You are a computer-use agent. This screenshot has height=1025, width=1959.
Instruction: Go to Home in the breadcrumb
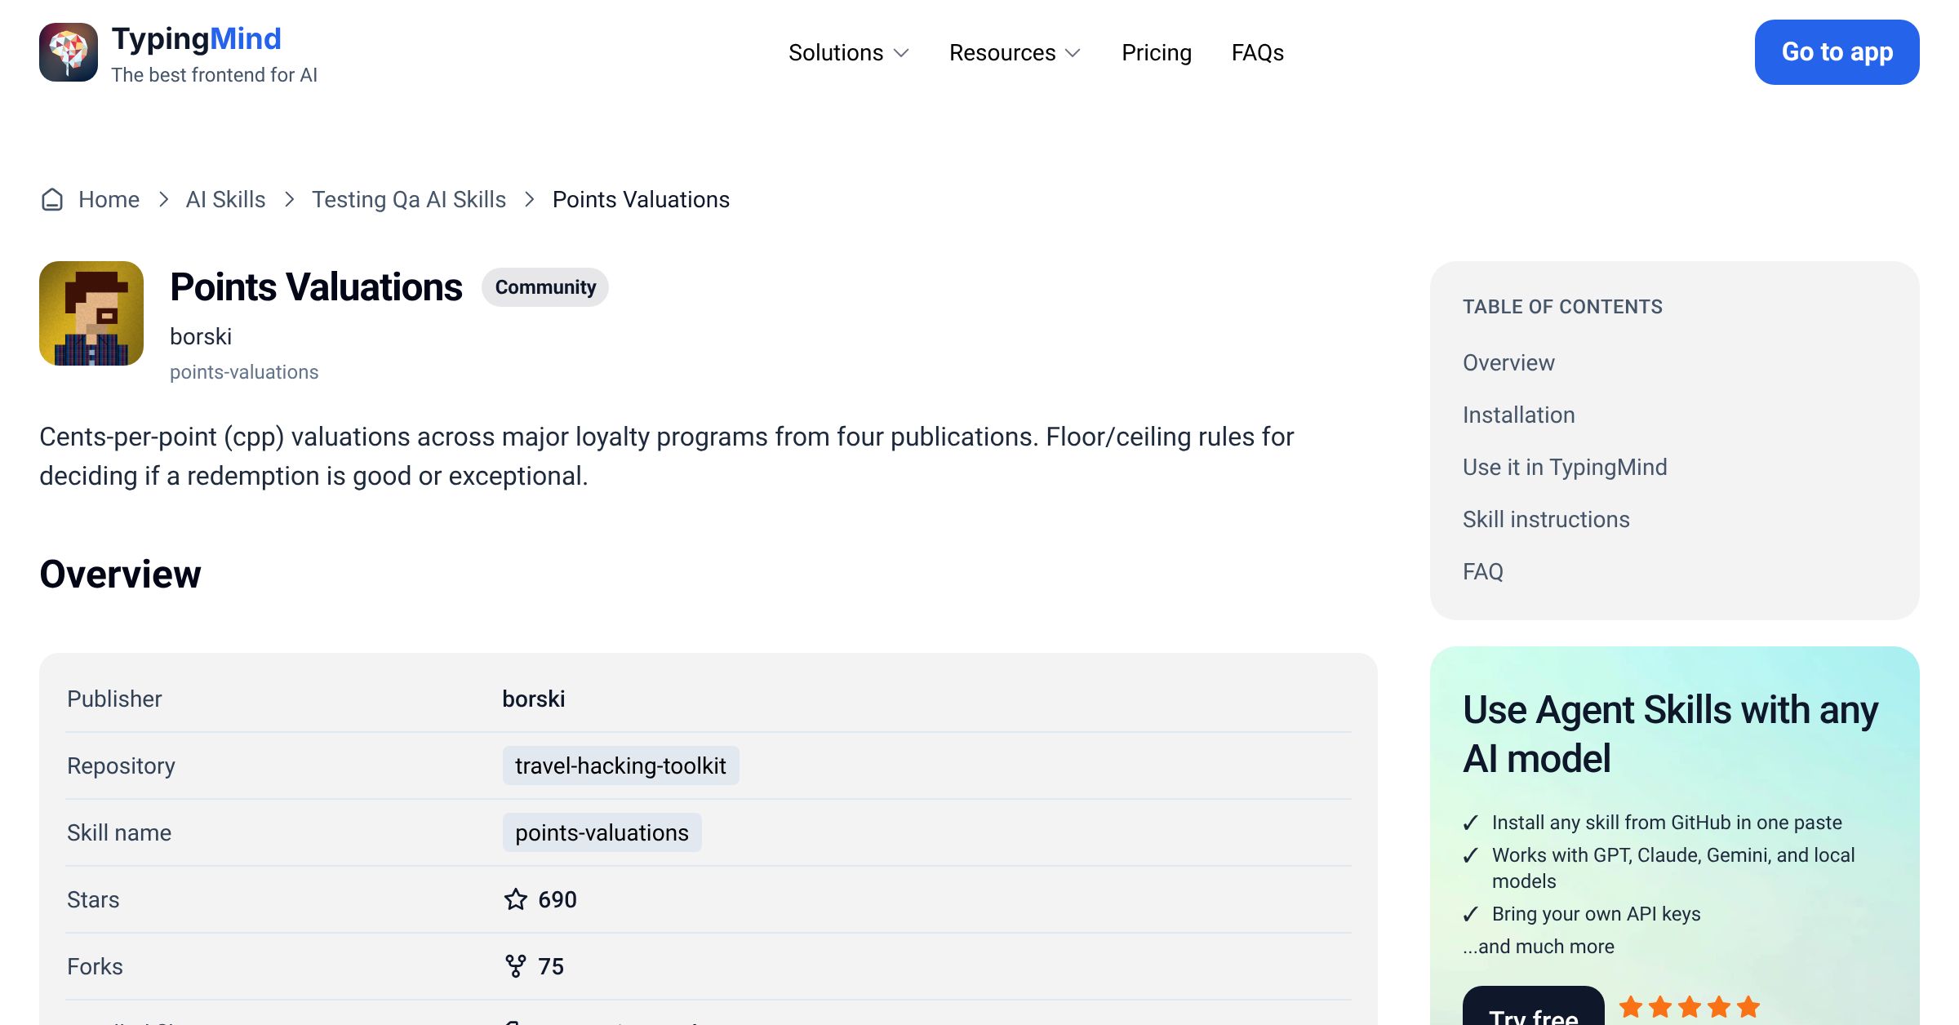[x=109, y=200]
